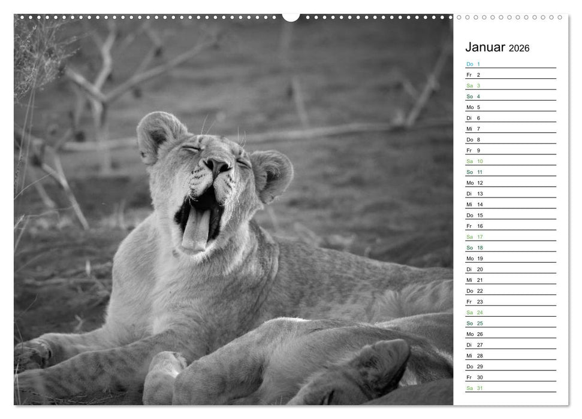Select the 2026 year label

pyautogui.click(x=519, y=48)
